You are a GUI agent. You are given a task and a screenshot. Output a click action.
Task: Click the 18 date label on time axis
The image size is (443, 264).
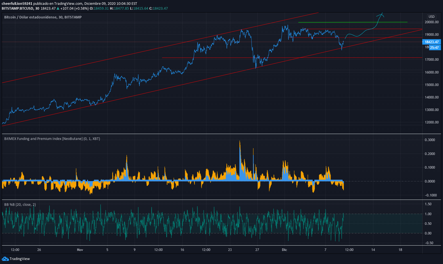click(400, 250)
